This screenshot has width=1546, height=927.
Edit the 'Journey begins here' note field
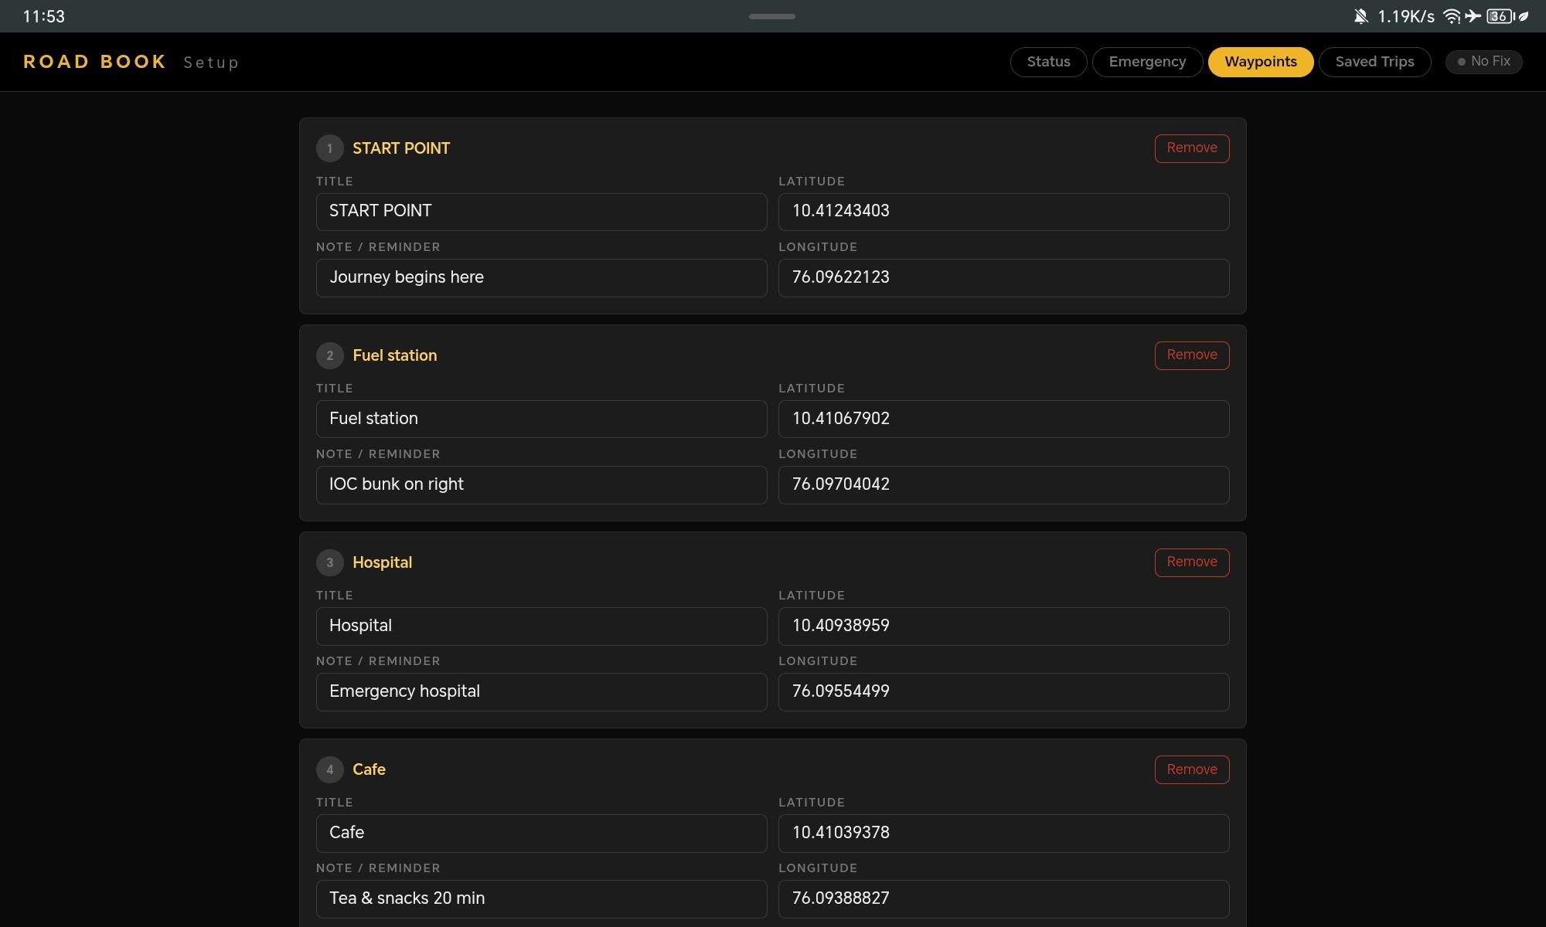click(x=541, y=278)
